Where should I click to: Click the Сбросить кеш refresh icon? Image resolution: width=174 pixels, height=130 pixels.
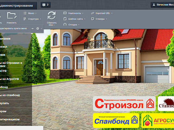point(52,16)
